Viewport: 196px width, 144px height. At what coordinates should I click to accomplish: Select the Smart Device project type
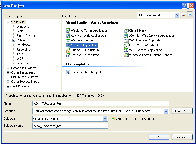point(25,36)
